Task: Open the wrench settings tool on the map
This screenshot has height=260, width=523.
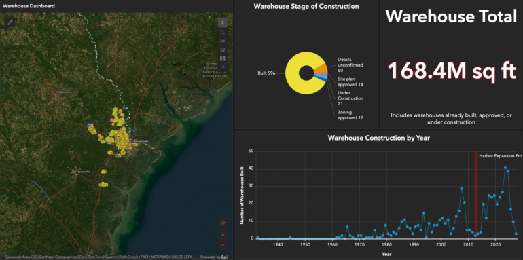Action: coord(10,22)
